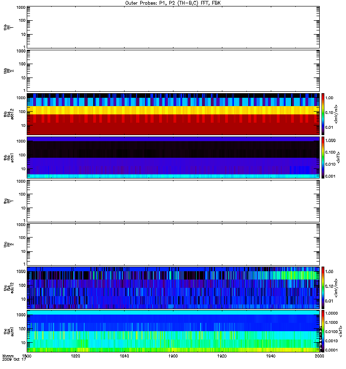Click the "1920" time axis label
The image size is (346, 369).
222,356
